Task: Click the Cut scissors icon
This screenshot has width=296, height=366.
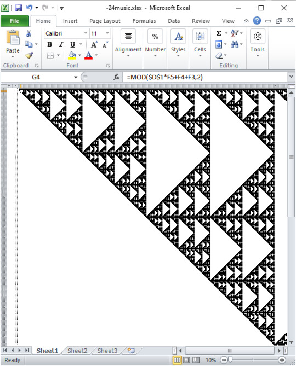Action: tap(29, 33)
